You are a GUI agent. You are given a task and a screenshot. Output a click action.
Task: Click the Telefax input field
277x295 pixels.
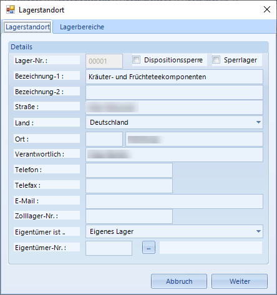pyautogui.click(x=129, y=186)
